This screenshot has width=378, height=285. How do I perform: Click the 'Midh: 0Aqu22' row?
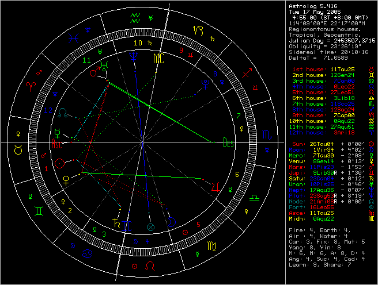point(311,219)
